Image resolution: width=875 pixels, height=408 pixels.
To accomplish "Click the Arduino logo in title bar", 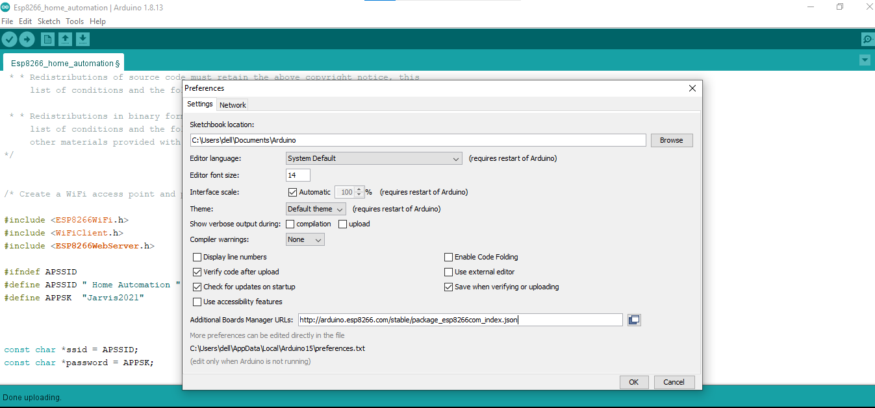I will (5, 7).
